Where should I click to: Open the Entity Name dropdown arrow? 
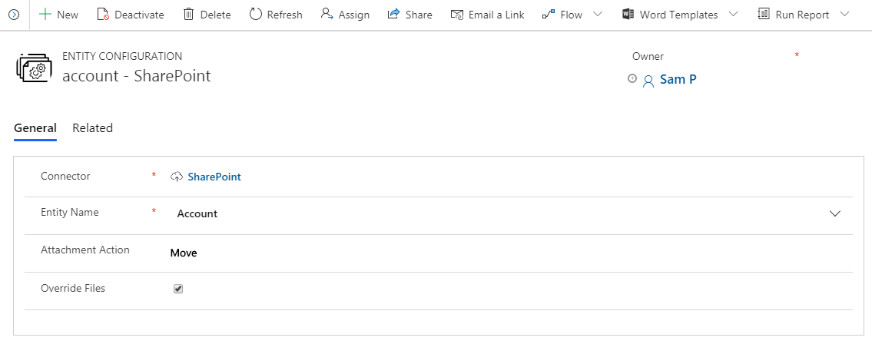[x=835, y=214]
